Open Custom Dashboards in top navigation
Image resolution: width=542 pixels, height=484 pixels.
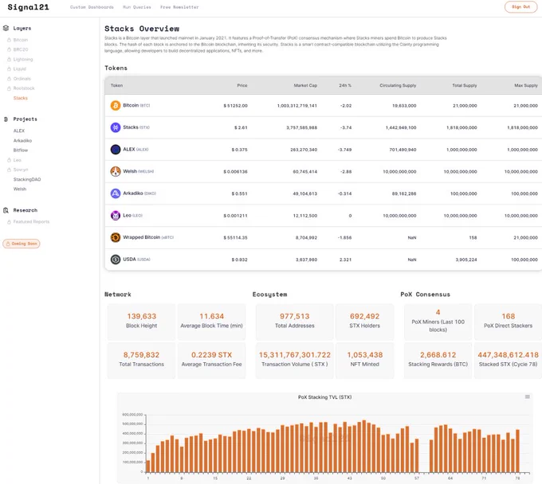point(92,7)
